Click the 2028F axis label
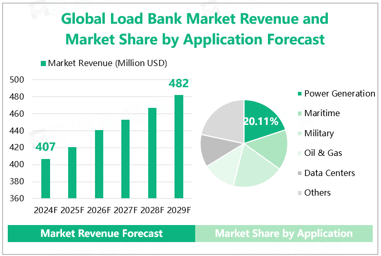Image resolution: width=381 pixels, height=256 pixels. [x=152, y=210]
